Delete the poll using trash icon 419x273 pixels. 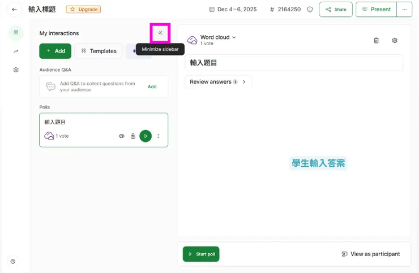coord(376,40)
